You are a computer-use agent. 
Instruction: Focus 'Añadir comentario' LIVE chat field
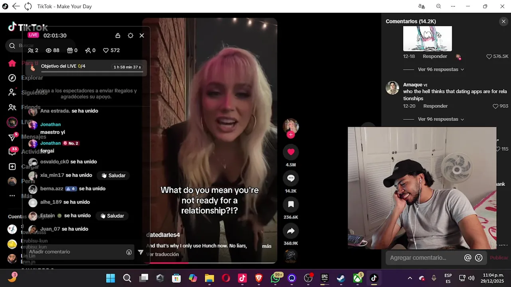(x=76, y=252)
